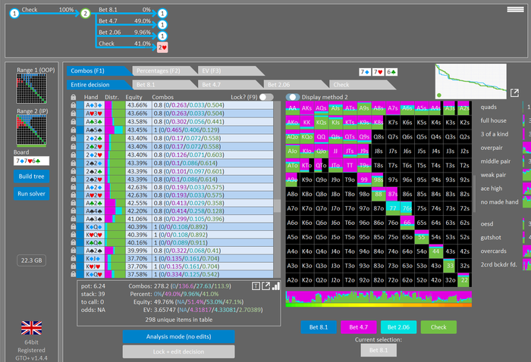Click Build tree button
531x362 pixels.
tap(32, 176)
